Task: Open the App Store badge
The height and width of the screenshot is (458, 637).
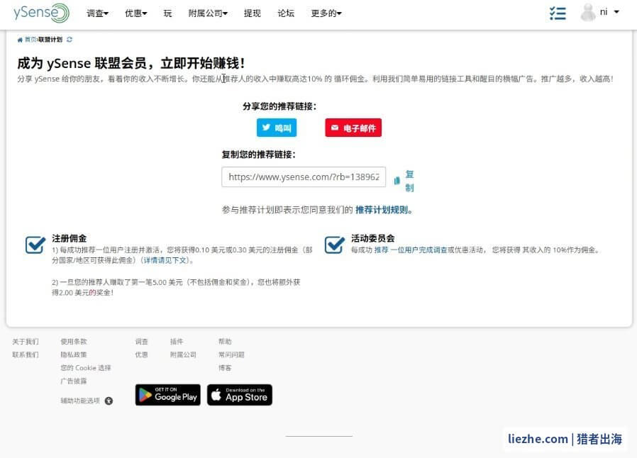Action: click(240, 395)
